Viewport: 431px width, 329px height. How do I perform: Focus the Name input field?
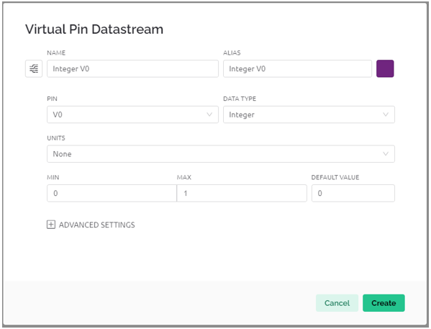[133, 68]
